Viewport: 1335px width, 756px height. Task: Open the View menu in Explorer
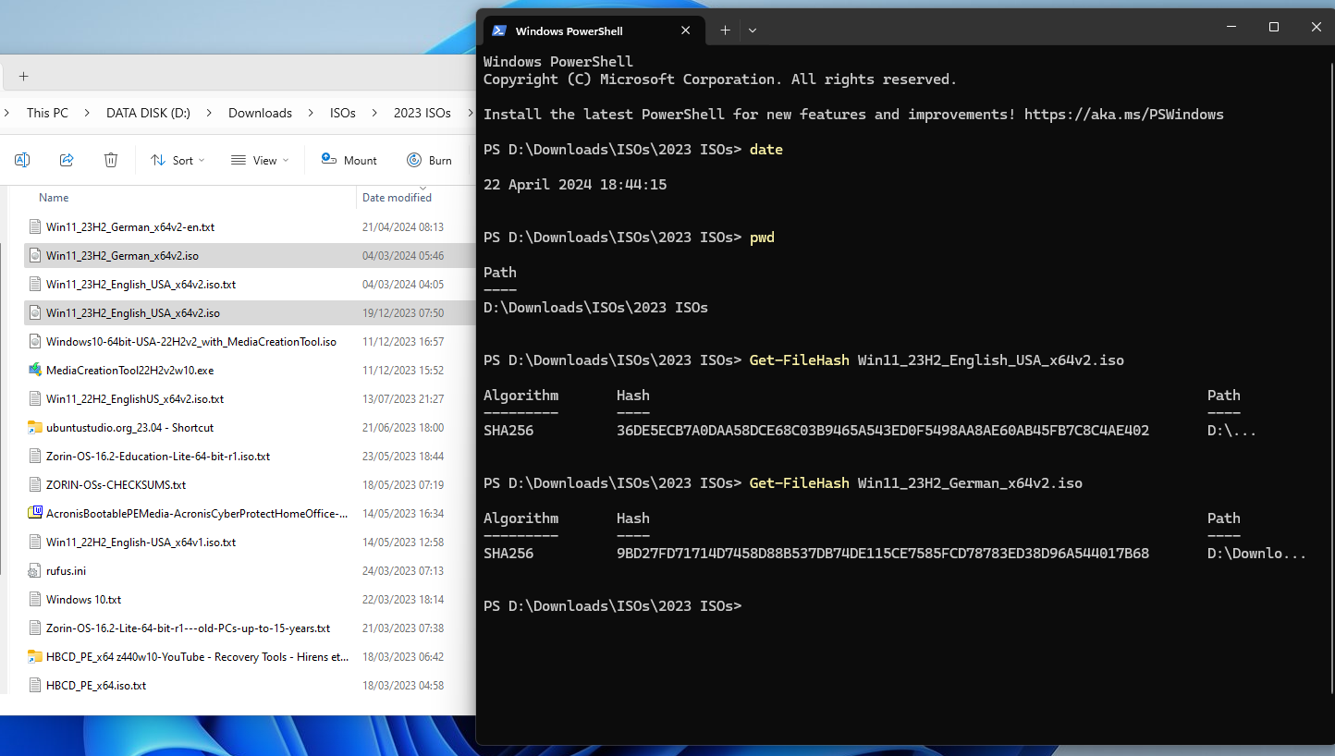click(x=260, y=160)
